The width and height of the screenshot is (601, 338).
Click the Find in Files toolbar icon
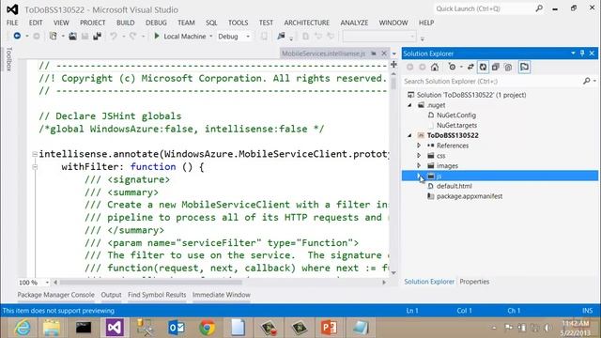pyautogui.click(x=281, y=36)
